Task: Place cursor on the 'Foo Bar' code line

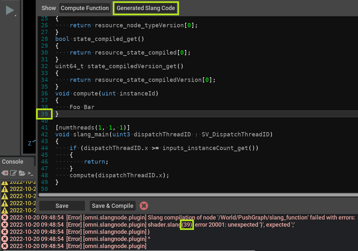Action: pyautogui.click(x=82, y=107)
